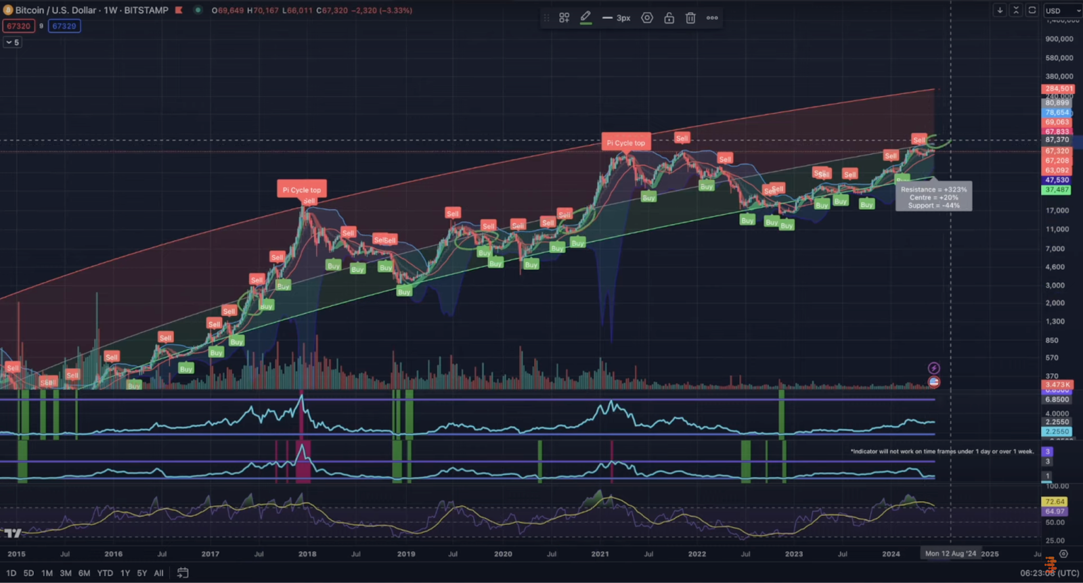This screenshot has width=1083, height=583.
Task: Delete the selected drawing with trash icon
Action: pyautogui.click(x=690, y=18)
